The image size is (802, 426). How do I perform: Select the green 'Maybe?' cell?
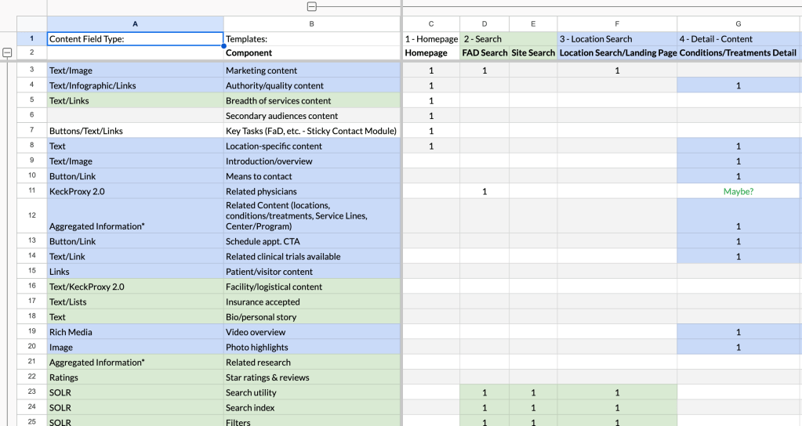pos(738,191)
